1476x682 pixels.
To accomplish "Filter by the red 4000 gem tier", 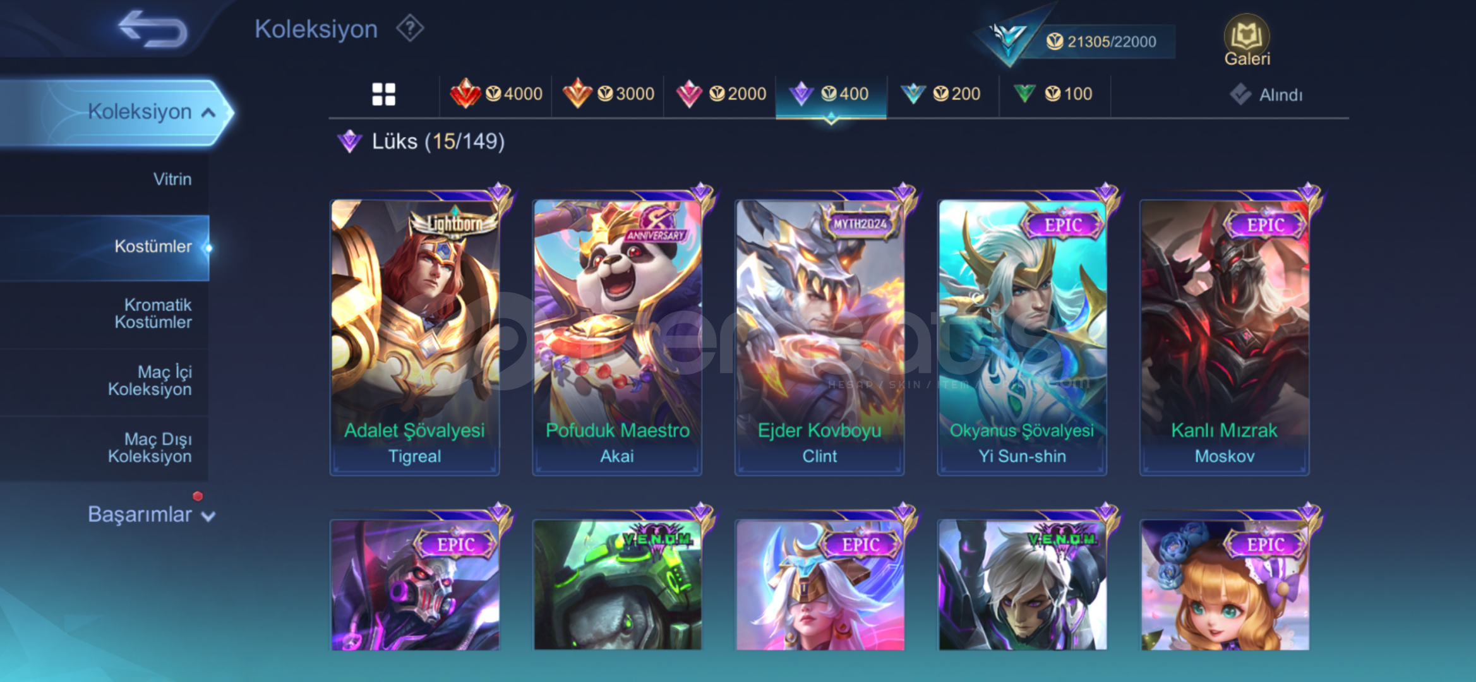I will tap(496, 94).
